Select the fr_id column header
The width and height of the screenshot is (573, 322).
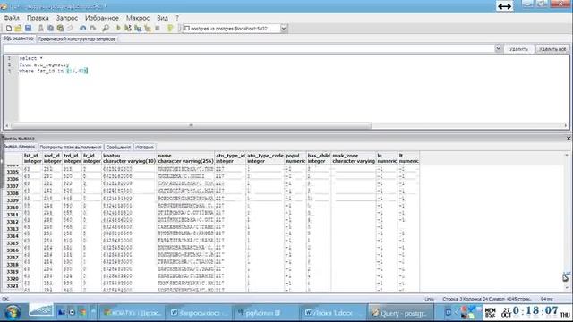[x=91, y=158]
